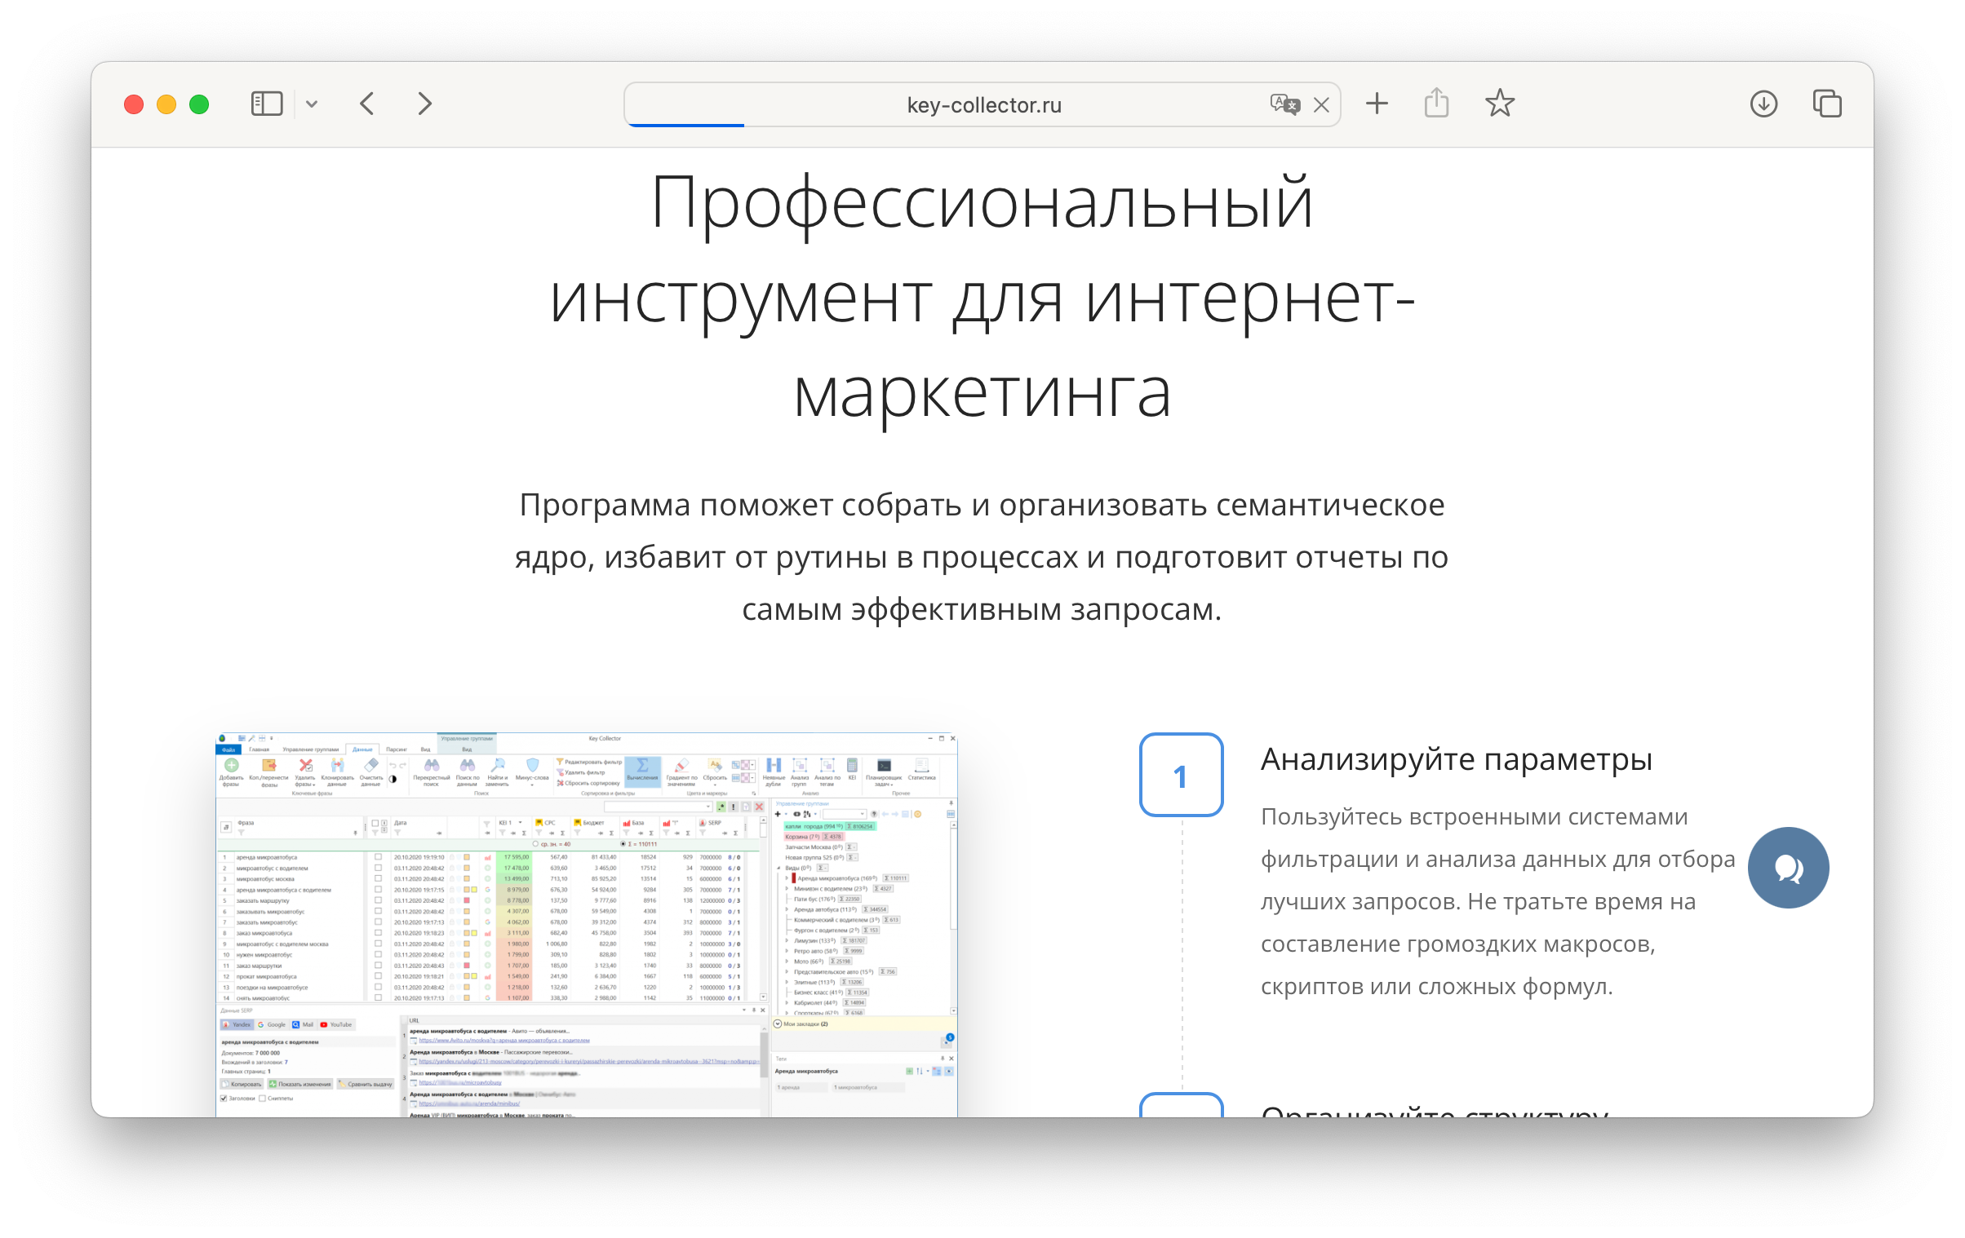The image size is (1965, 1238).
Task: Bookmark the page with the star icon
Action: [x=1499, y=104]
